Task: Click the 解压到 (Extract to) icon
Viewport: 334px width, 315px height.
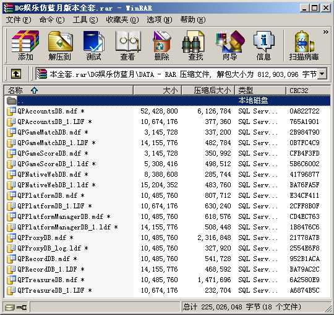Action: [60, 45]
